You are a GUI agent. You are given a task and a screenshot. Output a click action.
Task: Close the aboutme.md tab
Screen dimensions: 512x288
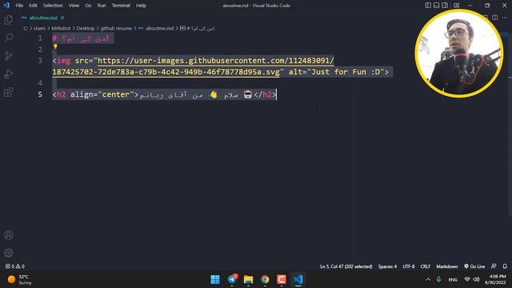pos(62,18)
